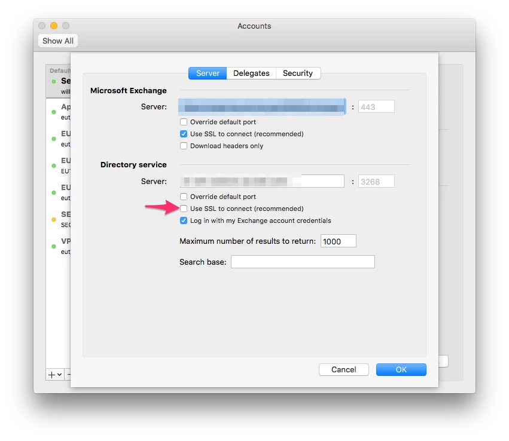Uncheck Use SSL to connect for Microsoft Exchange
The image size is (509, 441).
pyautogui.click(x=184, y=134)
